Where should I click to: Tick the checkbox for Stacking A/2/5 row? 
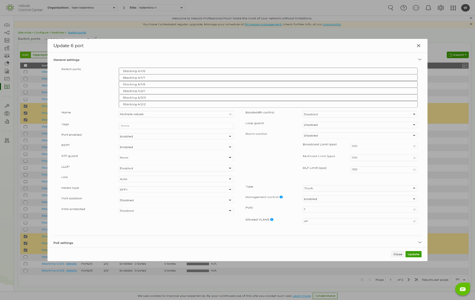pos(26,264)
